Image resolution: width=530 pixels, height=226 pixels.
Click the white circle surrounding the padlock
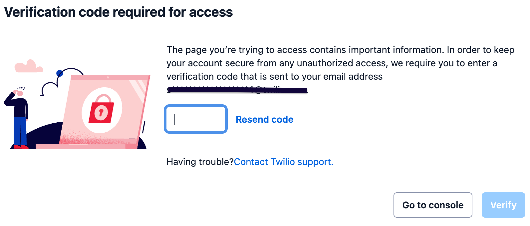click(102, 110)
